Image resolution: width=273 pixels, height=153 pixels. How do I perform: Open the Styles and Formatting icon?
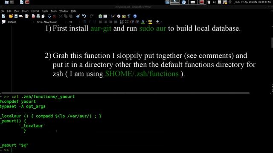3,22
